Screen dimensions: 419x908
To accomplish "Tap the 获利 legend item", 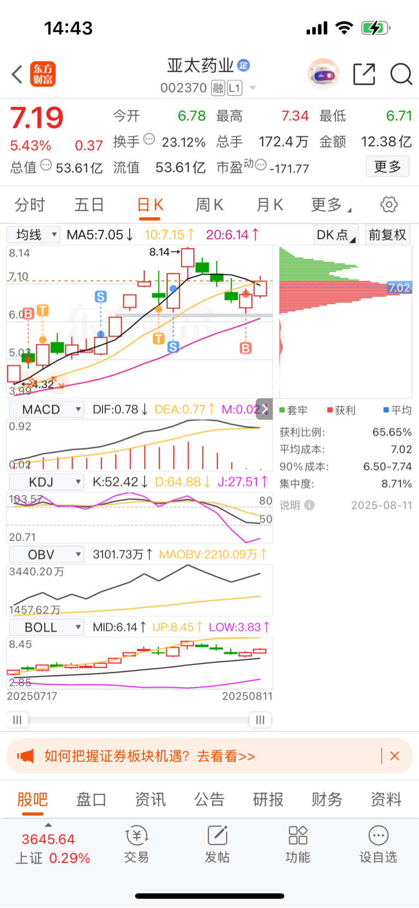I will (x=341, y=410).
